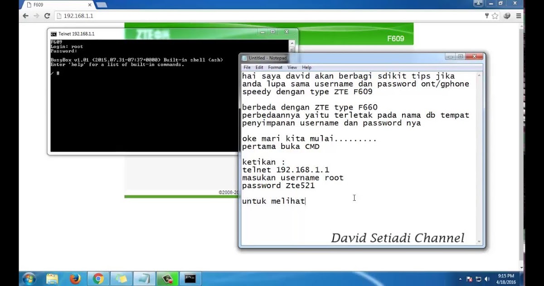Switch to the command prompt taskbar icon
The width and height of the screenshot is (544, 286).
click(191, 279)
